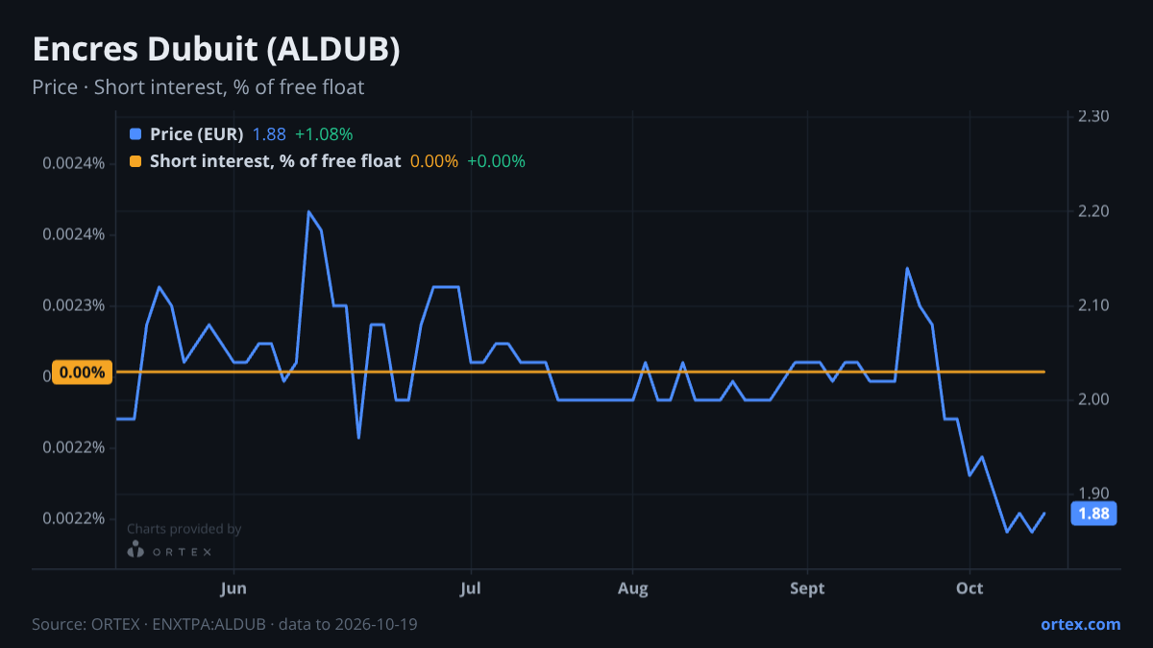Click the 1.88 value in the legend

(269, 134)
